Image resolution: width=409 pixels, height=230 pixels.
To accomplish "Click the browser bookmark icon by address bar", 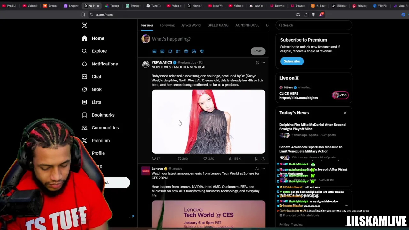I will [x=83, y=15].
